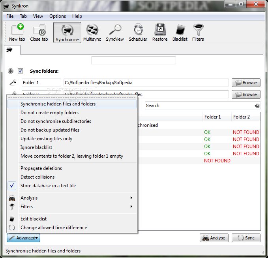Click the Sync button
268x258 pixels.
coord(246,238)
